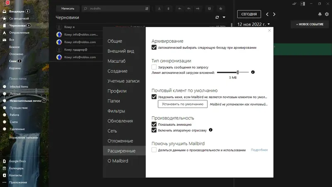Open the 'Учетные записи' settings tab

point(123,81)
